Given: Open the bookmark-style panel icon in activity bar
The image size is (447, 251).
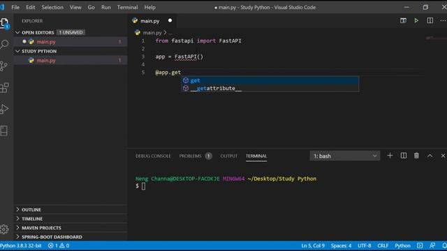Looking at the screenshot, I should pyautogui.click(x=4, y=130).
